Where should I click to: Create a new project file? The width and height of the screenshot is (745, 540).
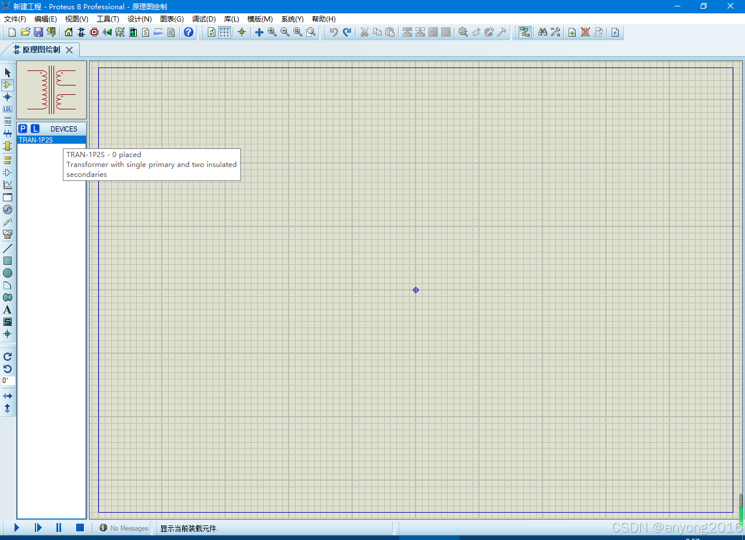(x=12, y=32)
